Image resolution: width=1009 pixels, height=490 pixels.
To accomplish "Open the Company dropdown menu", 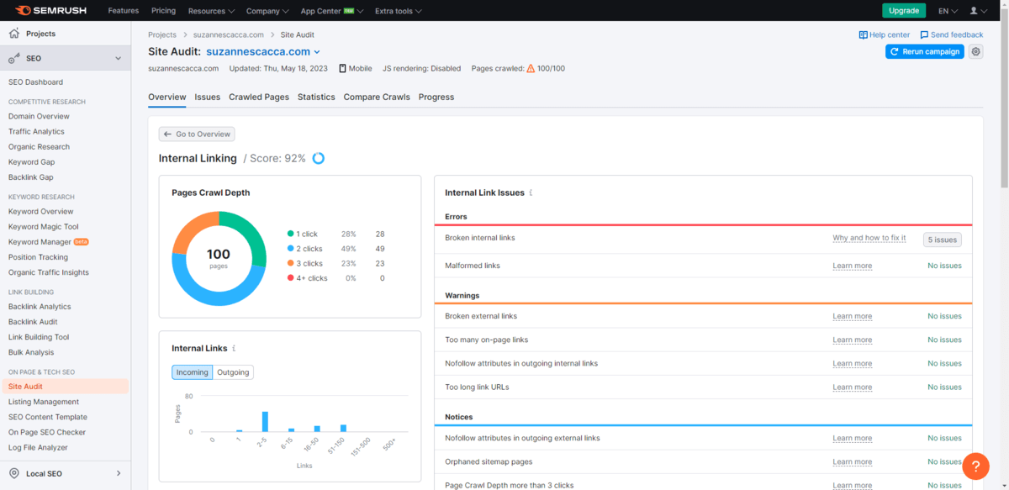I will point(267,11).
